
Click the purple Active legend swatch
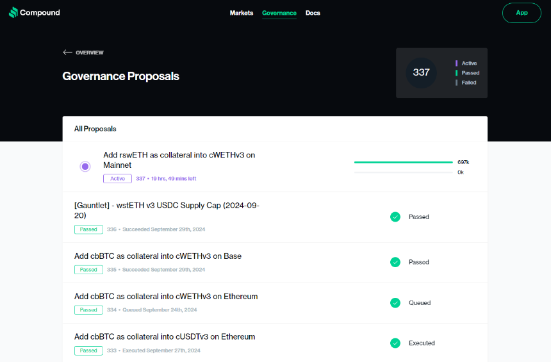[456, 63]
